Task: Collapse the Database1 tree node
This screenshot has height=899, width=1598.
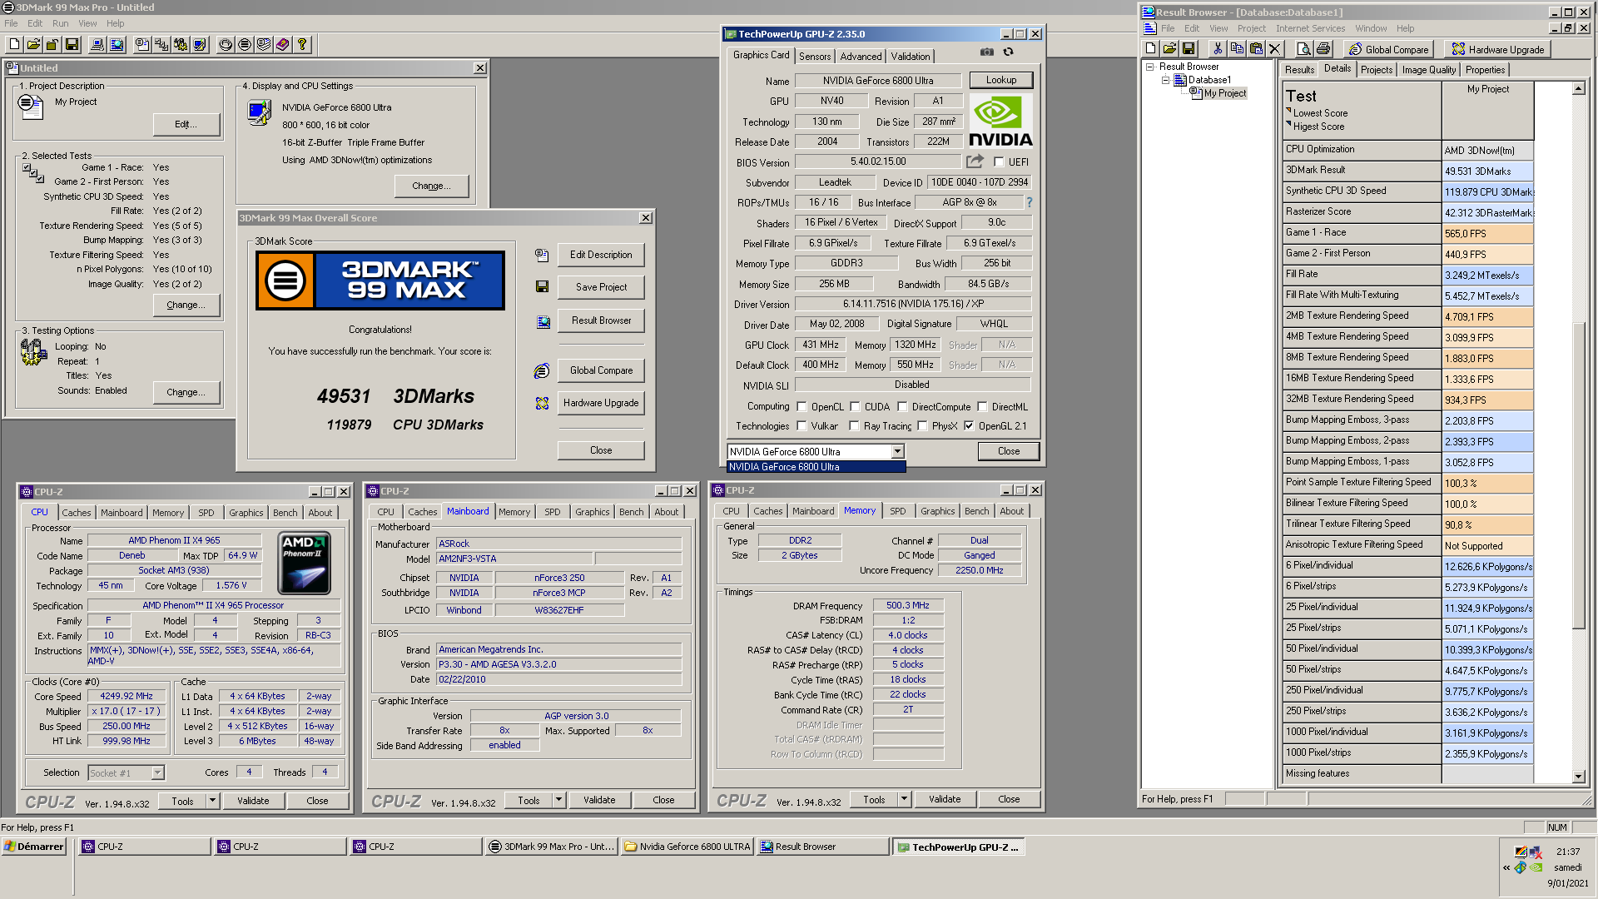Action: pos(1165,80)
